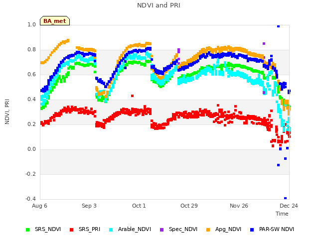Click the Aug 6 x-axis label
The width and height of the screenshot is (319, 239).
coord(39,206)
